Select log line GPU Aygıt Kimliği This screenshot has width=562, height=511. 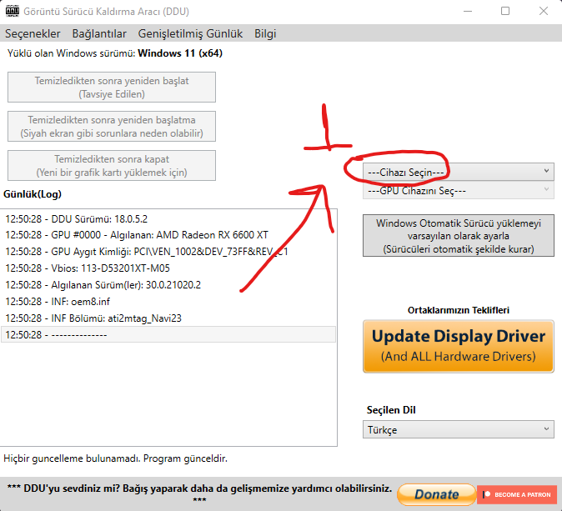tap(168, 252)
